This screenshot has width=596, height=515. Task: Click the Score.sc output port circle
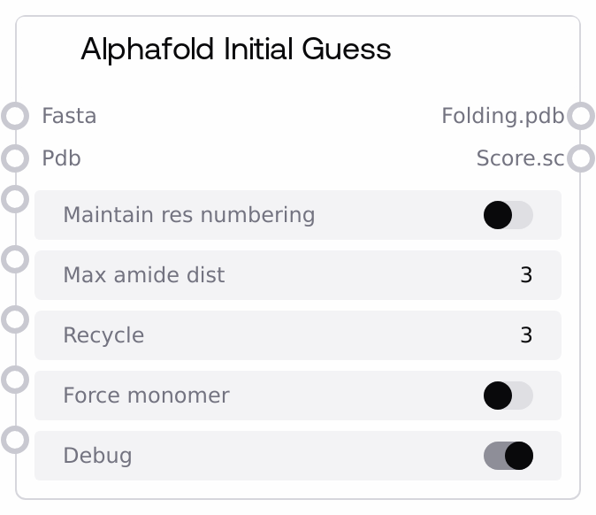pyautogui.click(x=580, y=158)
